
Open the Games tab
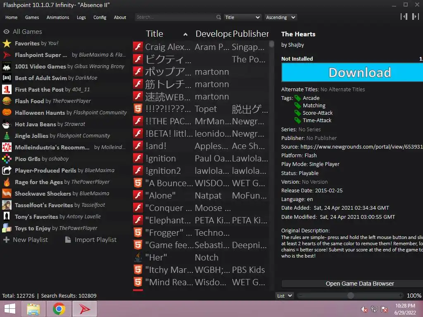tap(32, 17)
